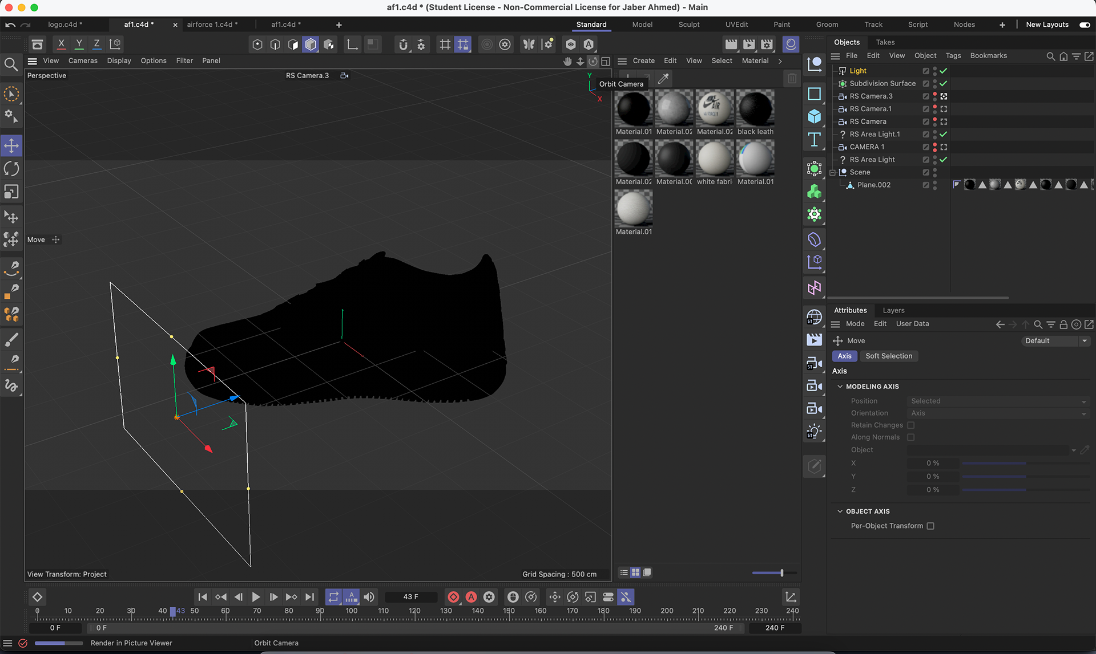Click the Soft Selection button
Viewport: 1096px width, 654px height.
point(888,356)
